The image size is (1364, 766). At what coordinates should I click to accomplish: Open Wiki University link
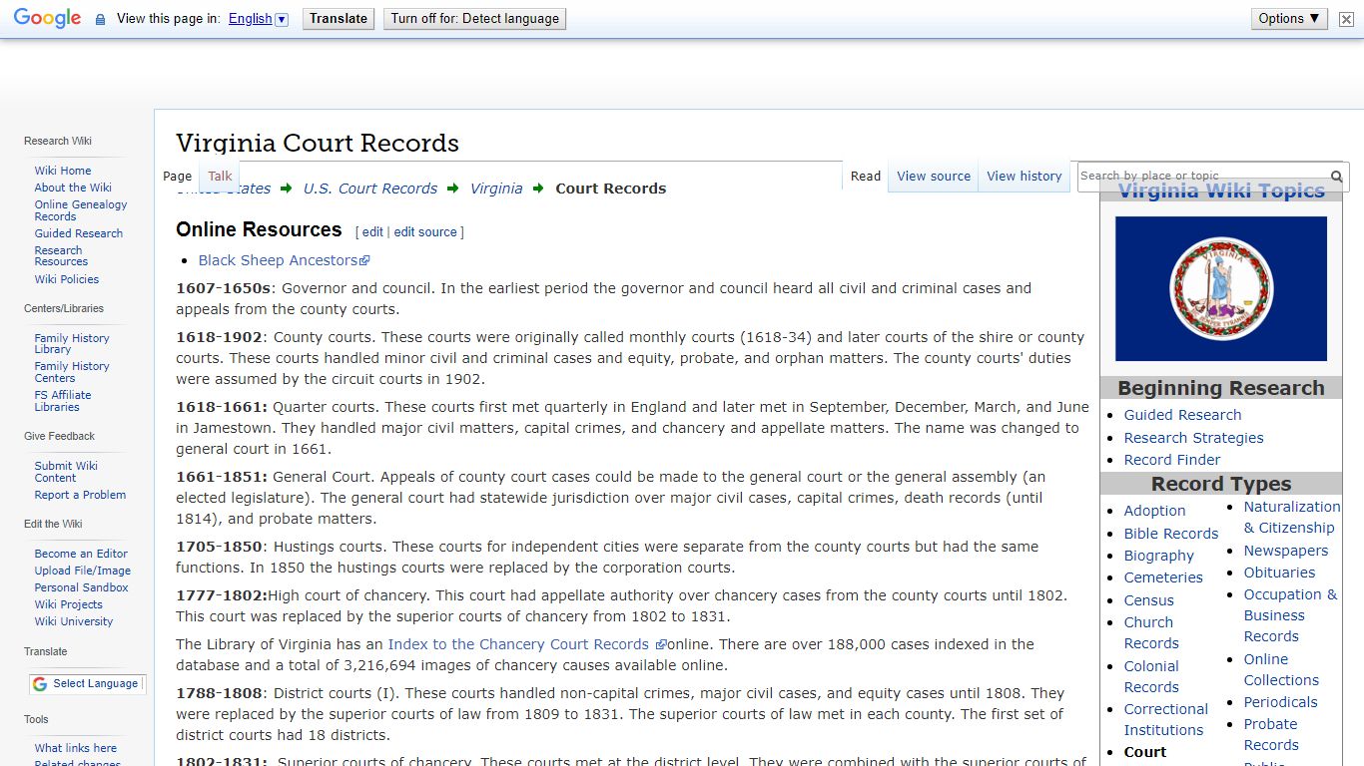[x=74, y=621]
